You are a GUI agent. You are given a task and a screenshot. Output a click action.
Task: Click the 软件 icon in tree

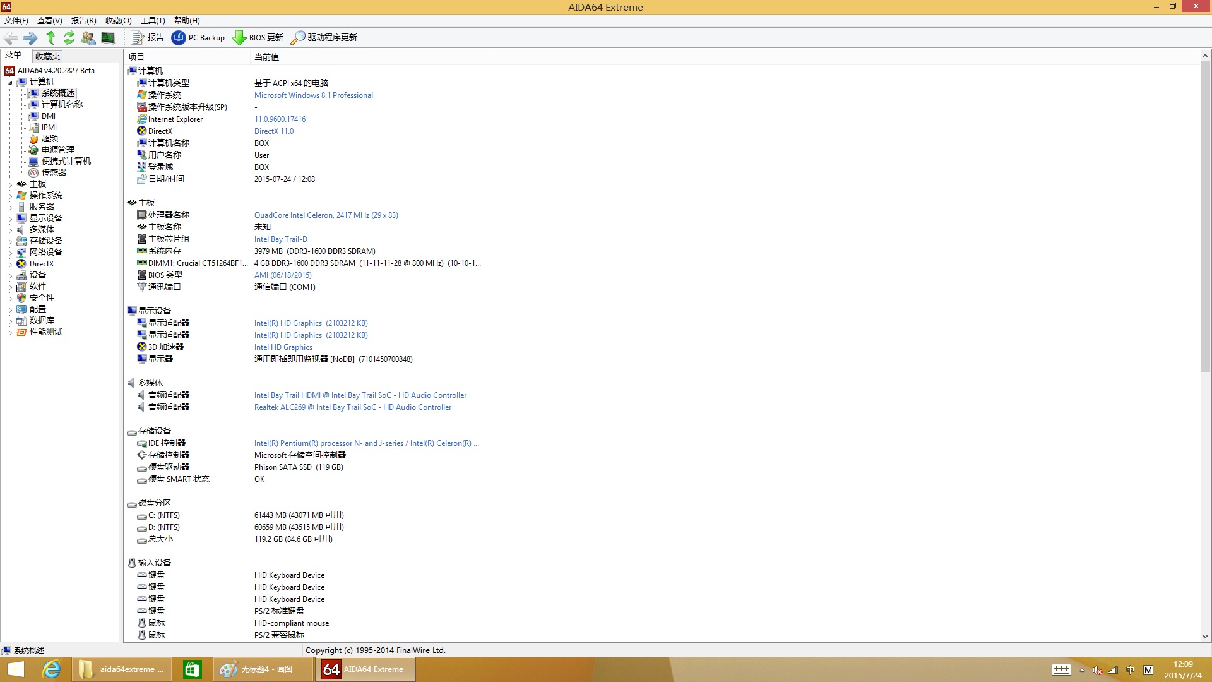[21, 287]
